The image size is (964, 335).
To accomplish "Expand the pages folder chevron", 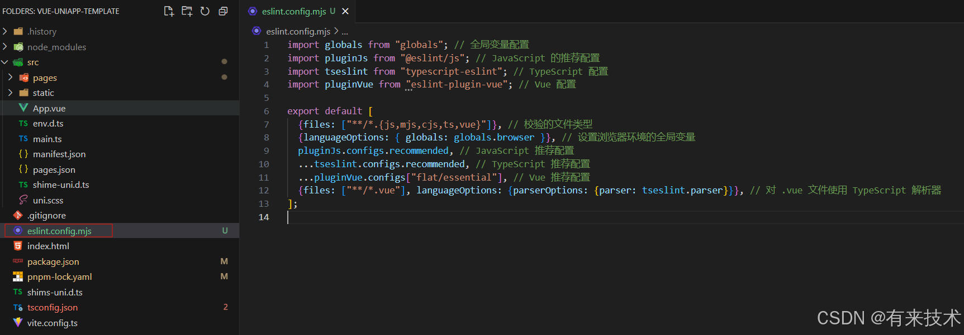I will coord(11,77).
